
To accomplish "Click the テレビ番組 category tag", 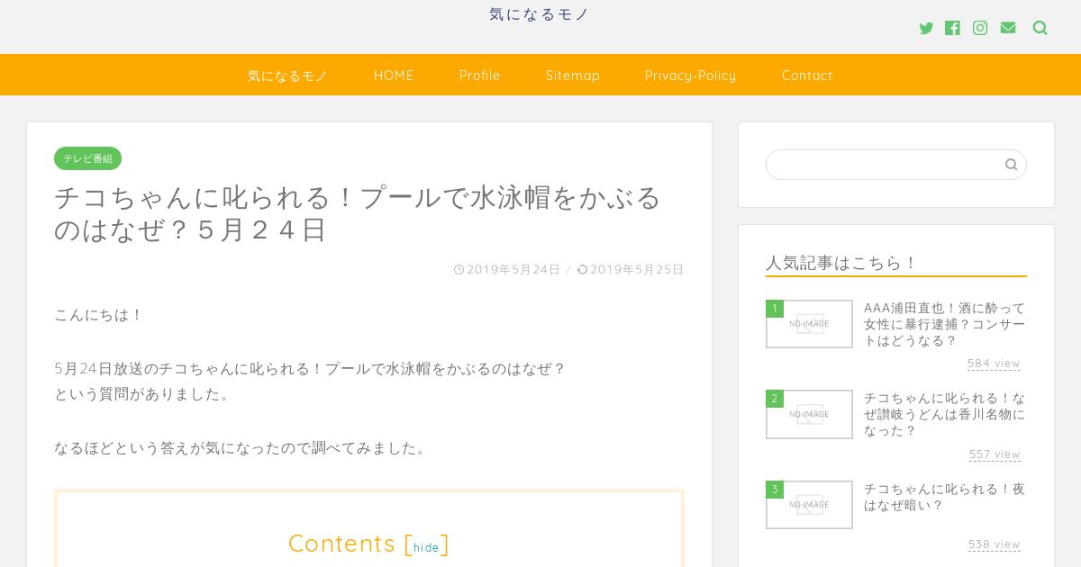I will point(87,158).
